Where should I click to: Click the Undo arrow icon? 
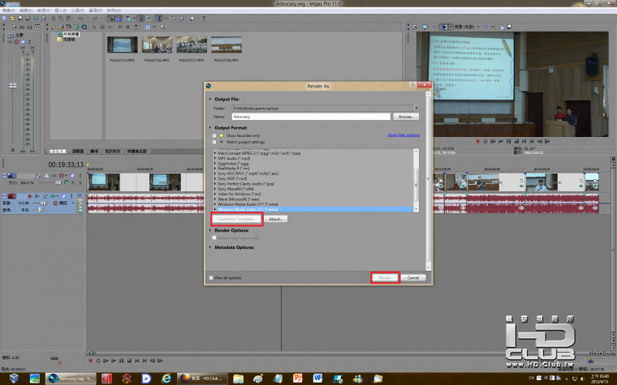(80, 18)
